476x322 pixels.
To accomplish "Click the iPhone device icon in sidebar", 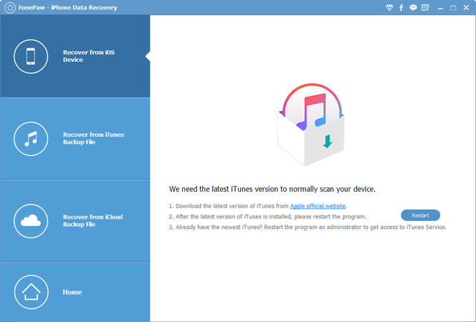I will (31, 57).
